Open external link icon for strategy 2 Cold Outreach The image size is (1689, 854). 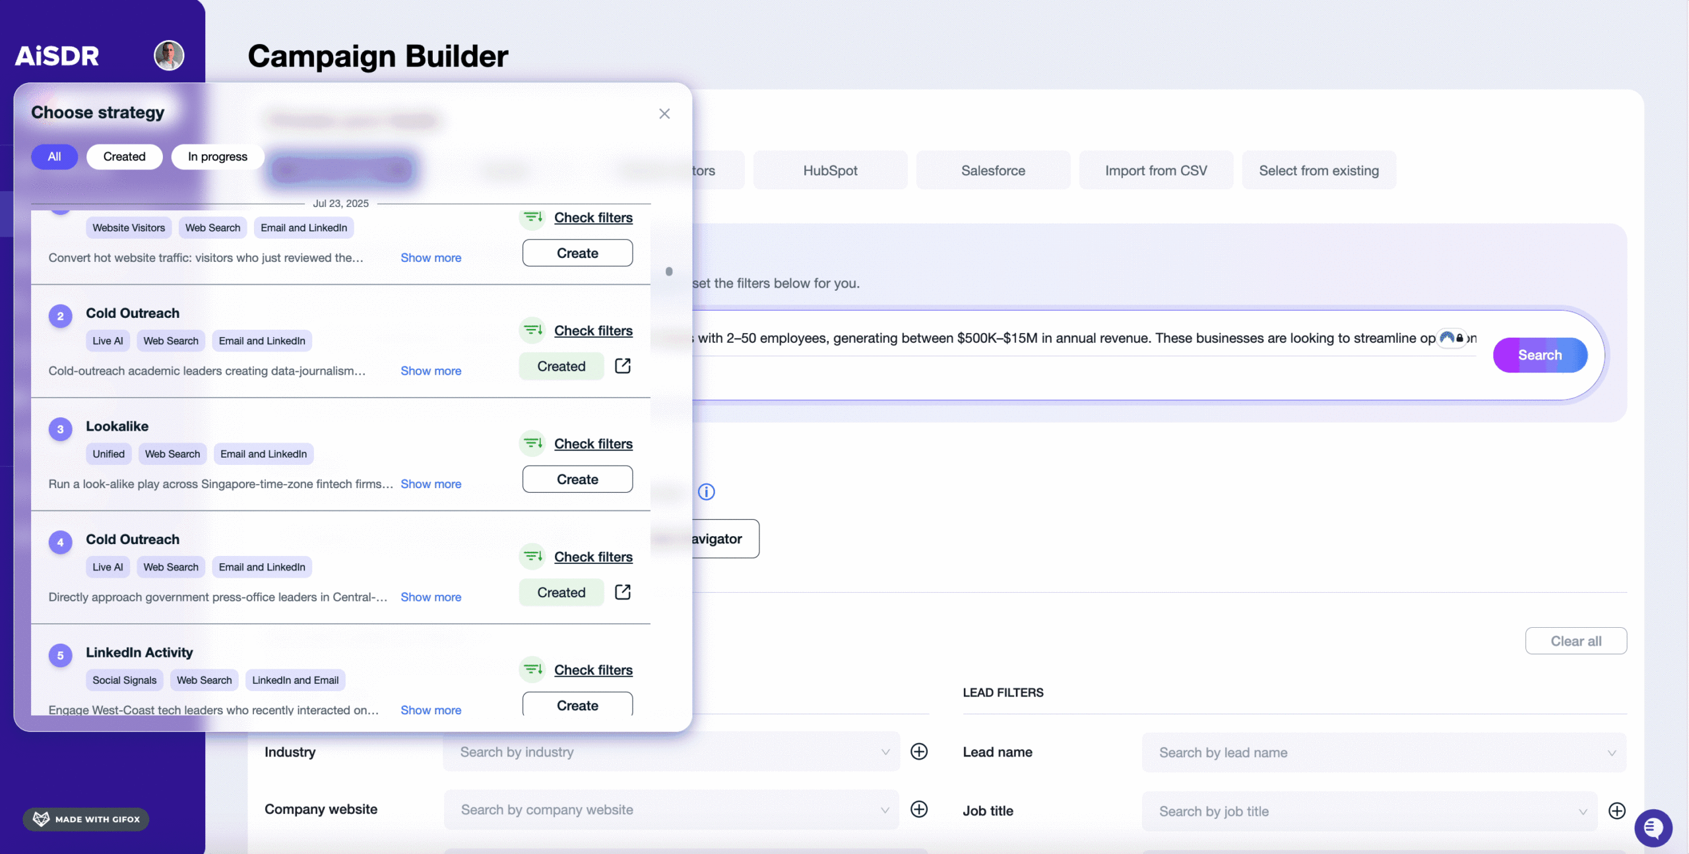(x=622, y=366)
